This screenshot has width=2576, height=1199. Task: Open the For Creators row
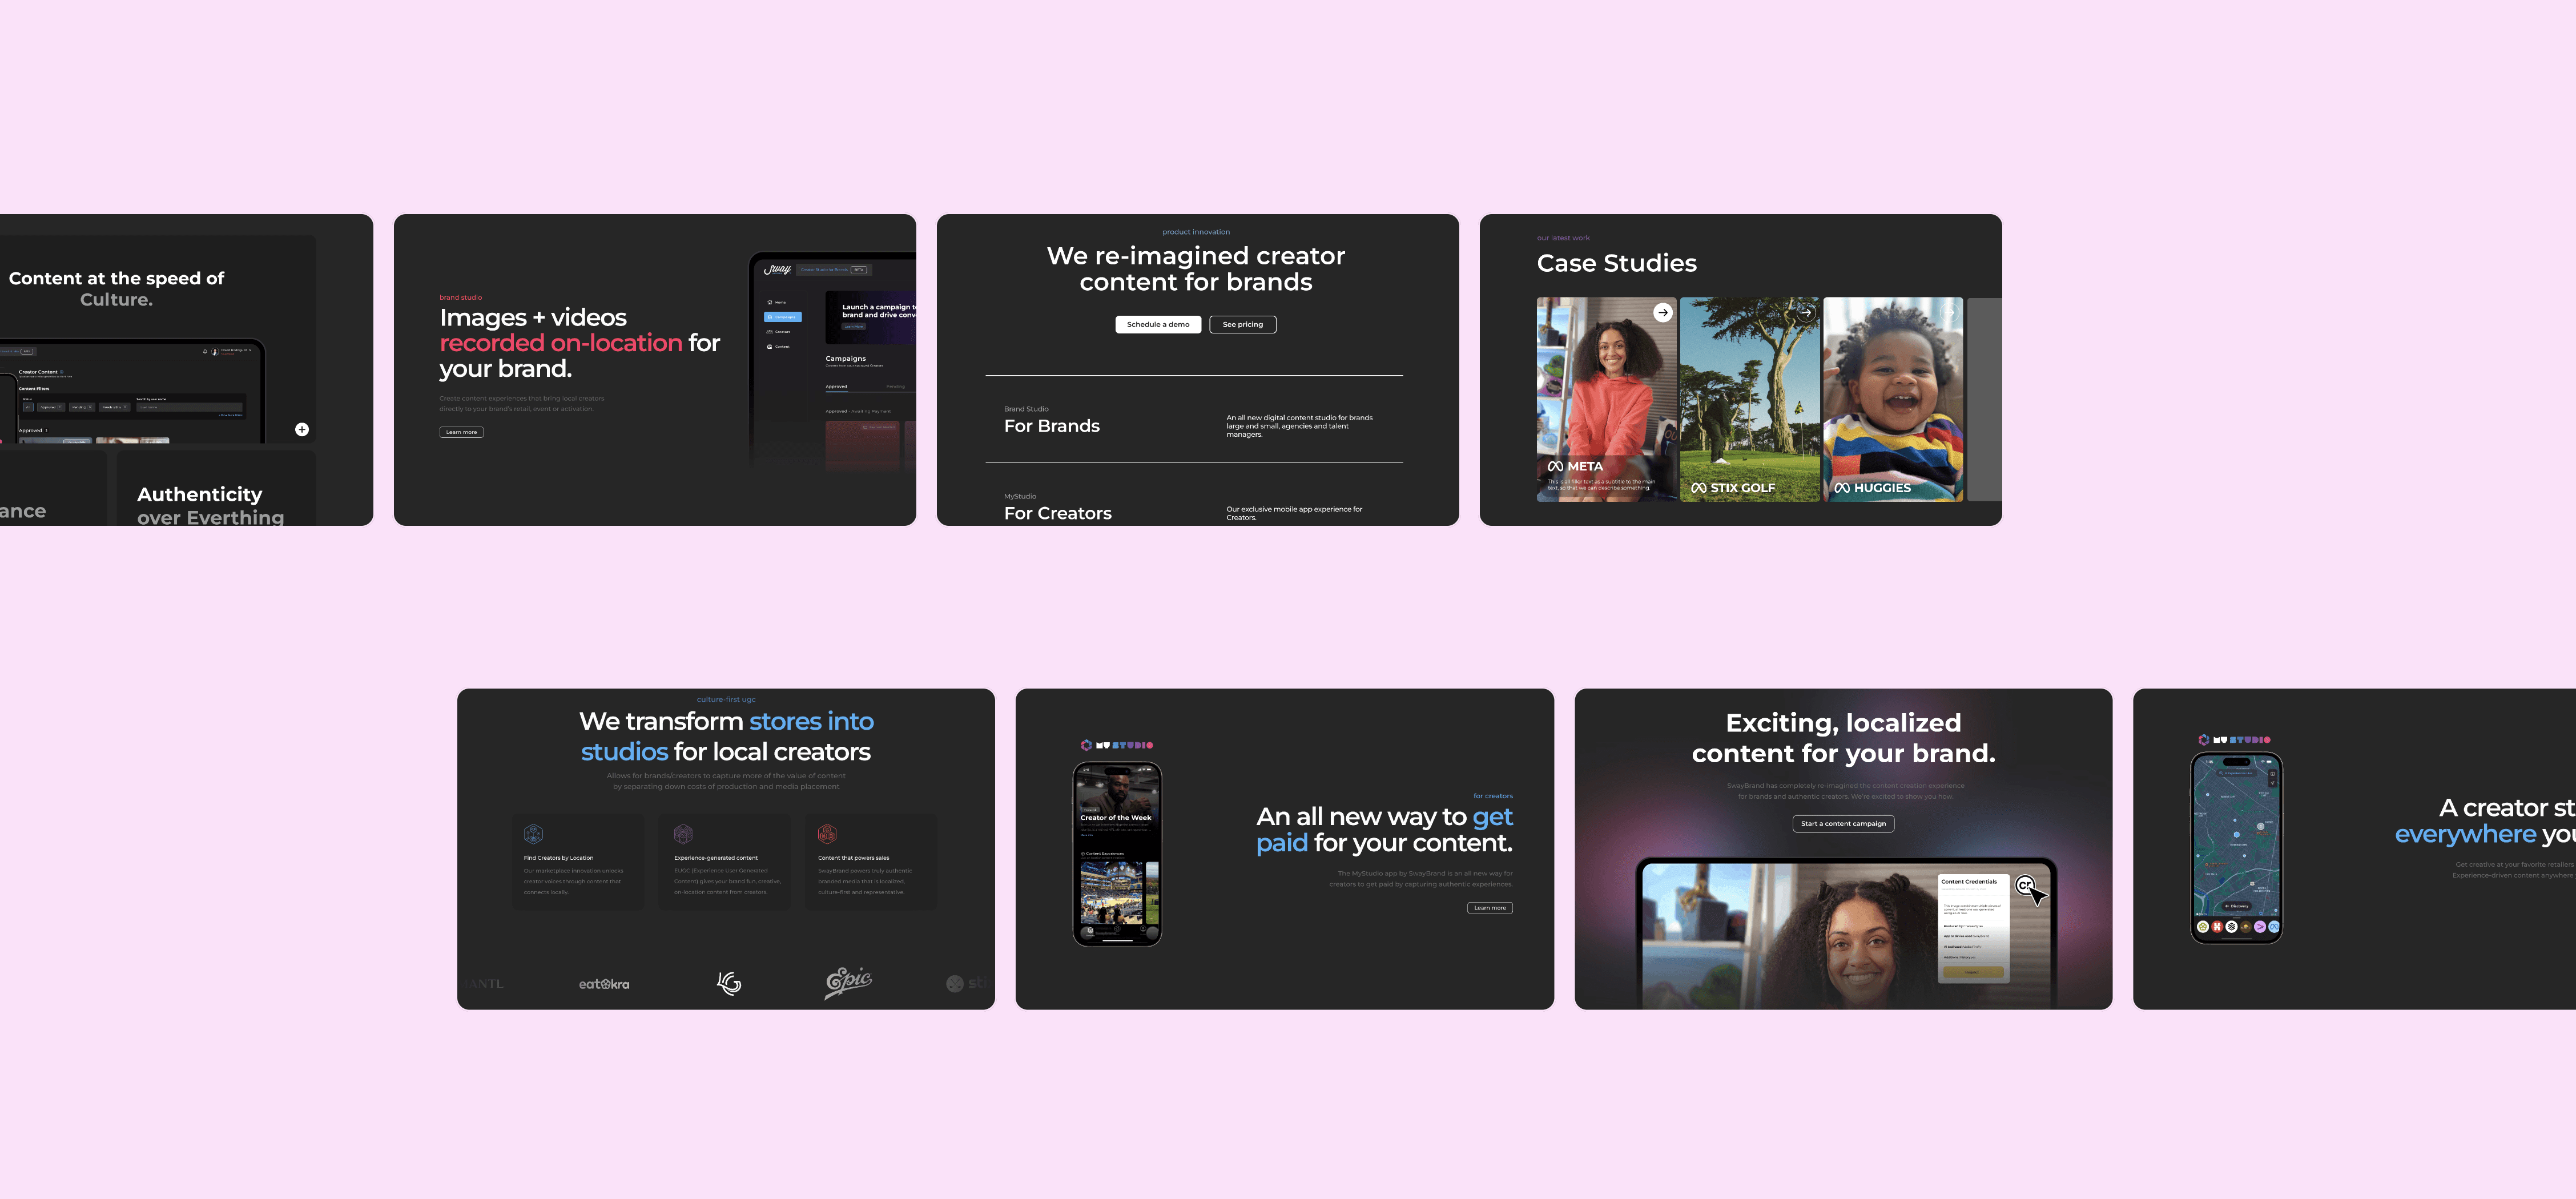click(x=1057, y=513)
